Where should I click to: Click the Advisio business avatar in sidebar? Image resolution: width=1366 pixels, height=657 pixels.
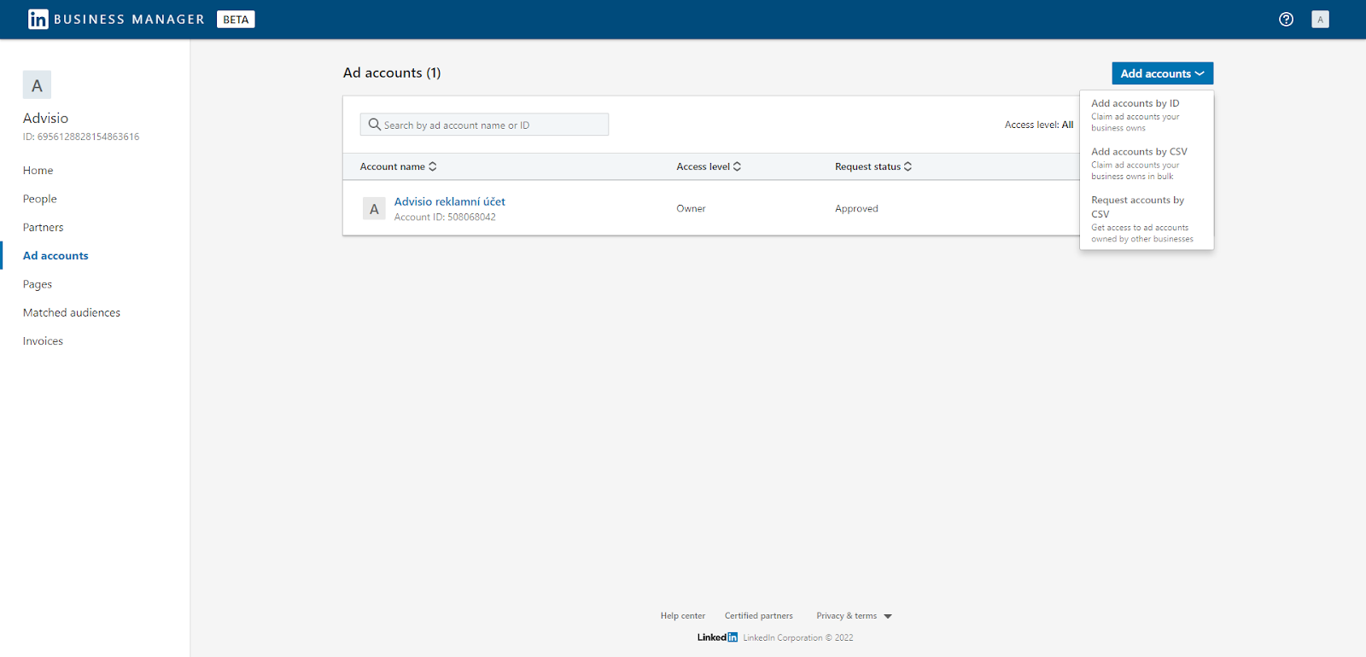(37, 85)
